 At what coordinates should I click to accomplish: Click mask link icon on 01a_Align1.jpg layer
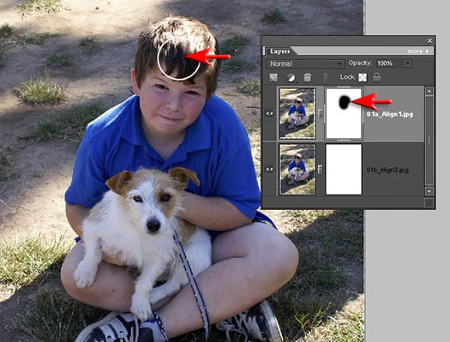[320, 114]
